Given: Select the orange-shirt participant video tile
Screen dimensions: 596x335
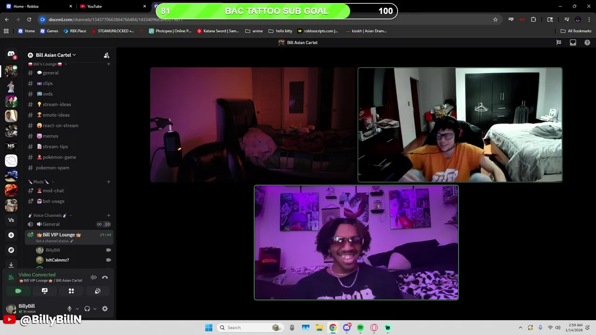Looking at the screenshot, I should [460, 125].
